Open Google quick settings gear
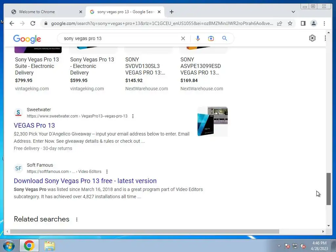Viewport: 336px width, 252px height. [x=312, y=38]
